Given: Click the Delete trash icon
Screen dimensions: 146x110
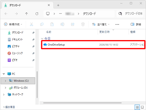Looking at the screenshot, I should [83, 24].
